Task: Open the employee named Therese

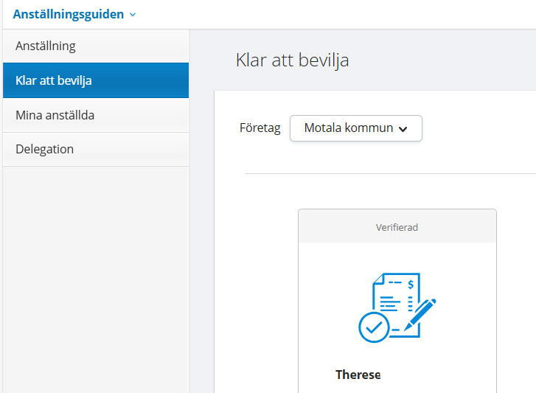Action: point(358,375)
